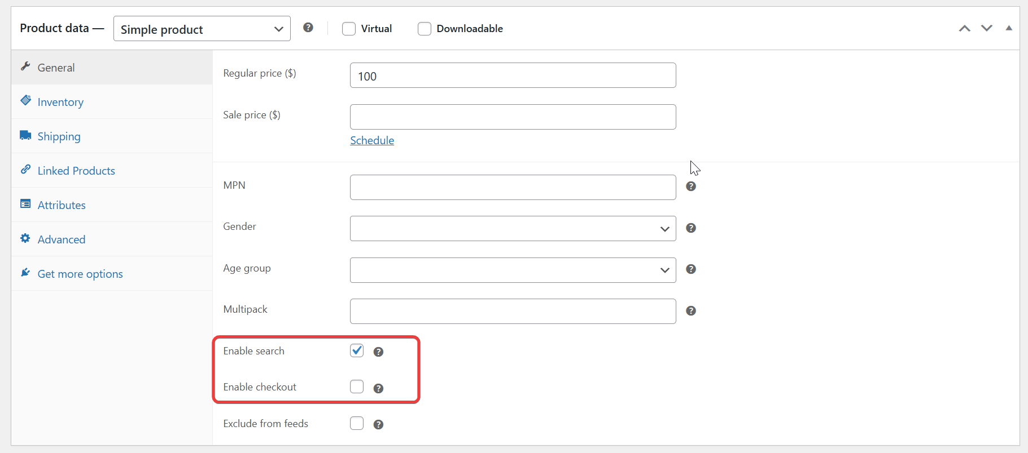1028x453 pixels.
Task: Expand the Gender dropdown
Action: click(512, 229)
